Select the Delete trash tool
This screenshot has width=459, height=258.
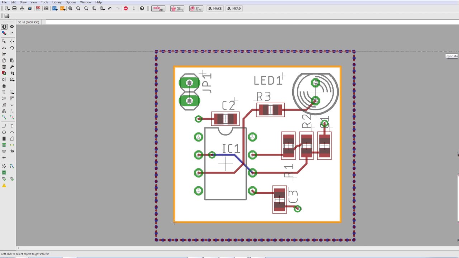(4, 67)
